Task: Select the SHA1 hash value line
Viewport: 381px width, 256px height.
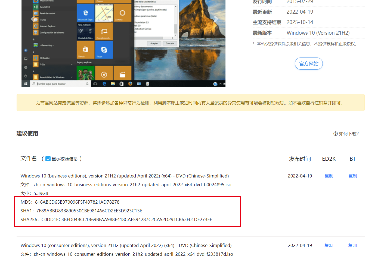Action: [82, 211]
